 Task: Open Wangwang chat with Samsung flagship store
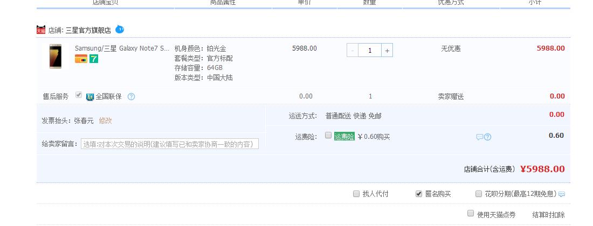pyautogui.click(x=120, y=29)
